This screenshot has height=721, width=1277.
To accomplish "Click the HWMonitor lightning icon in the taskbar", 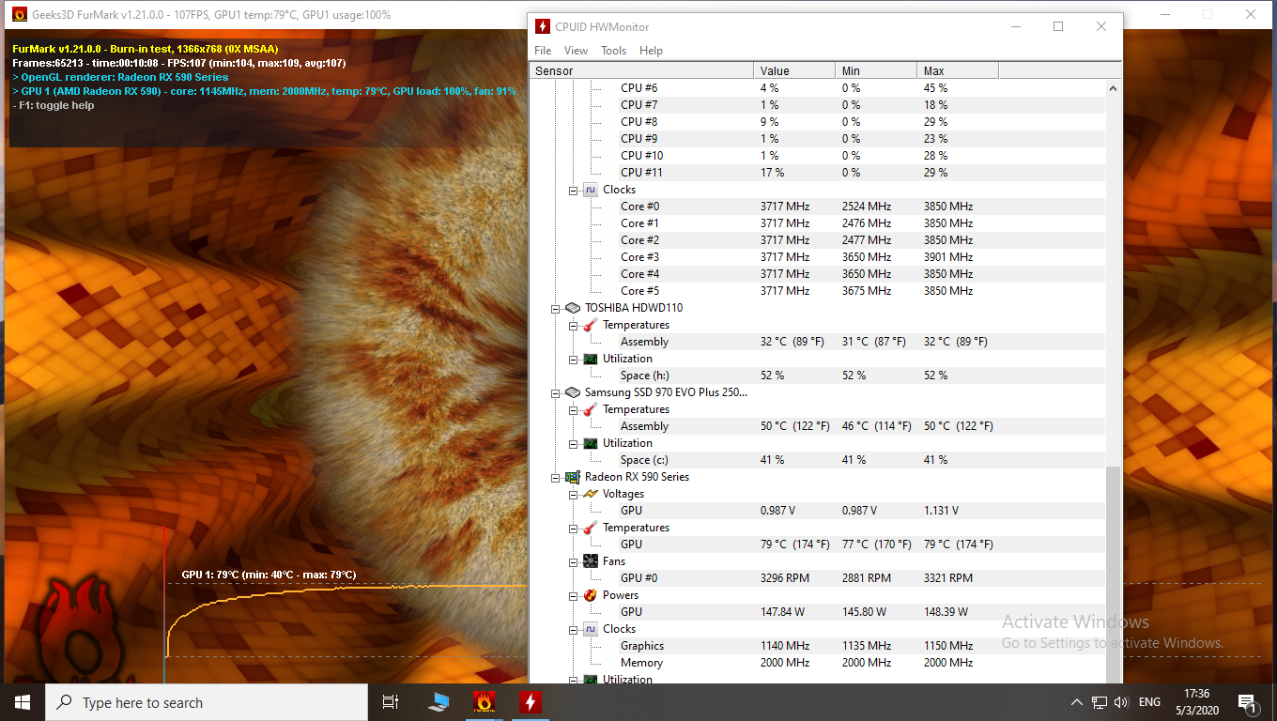I will pos(531,702).
